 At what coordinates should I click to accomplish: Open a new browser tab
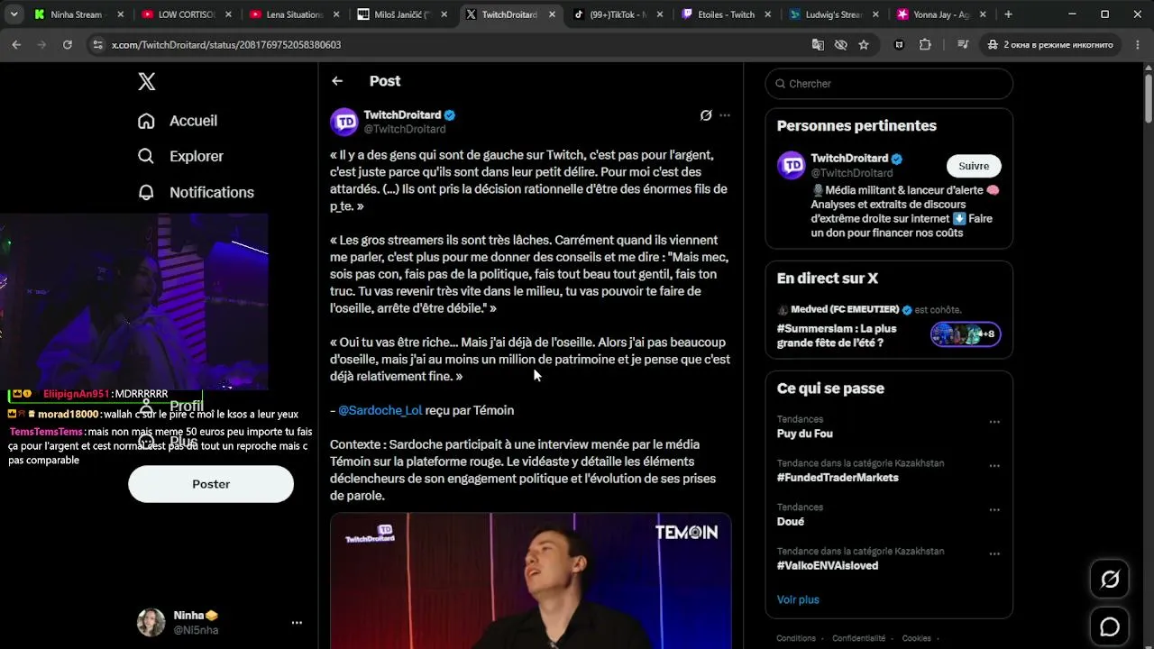1008,14
